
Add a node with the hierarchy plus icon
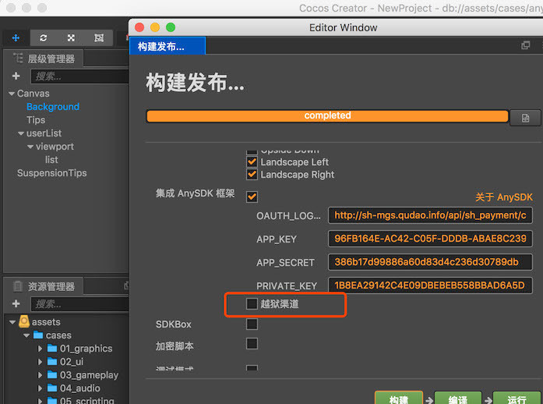[16, 76]
